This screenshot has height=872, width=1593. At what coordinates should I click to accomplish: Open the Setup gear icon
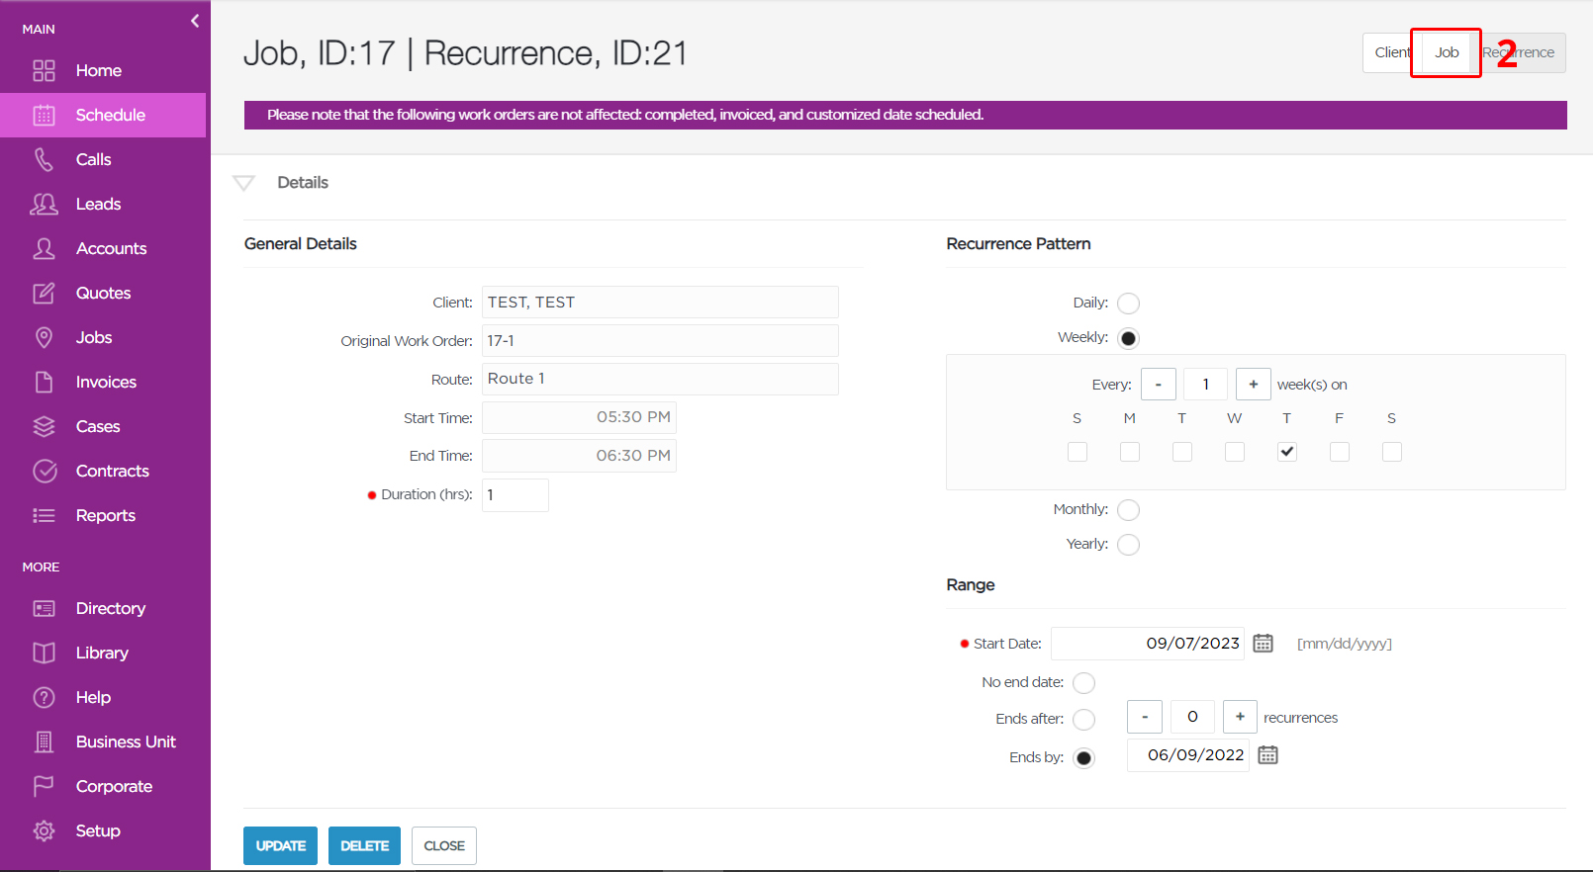coord(44,830)
